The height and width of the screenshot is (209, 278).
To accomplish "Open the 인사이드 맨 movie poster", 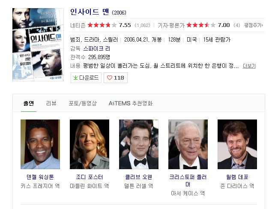I will (x=38, y=45).
